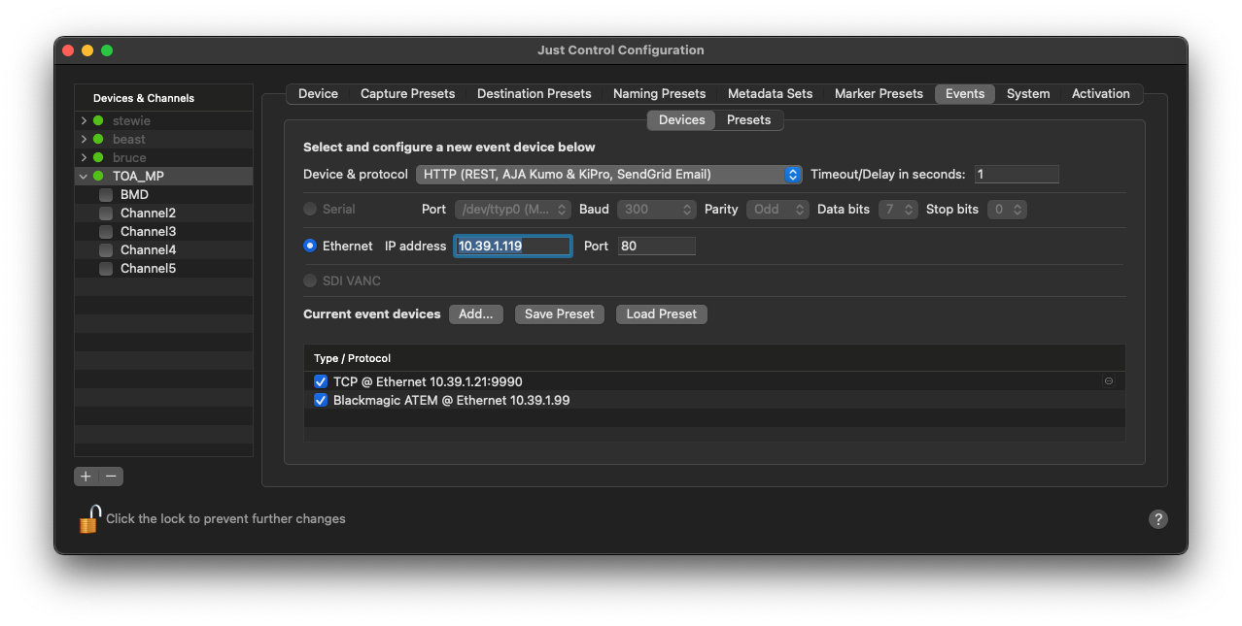This screenshot has height=626, width=1242.
Task: Open the Device & protocol dropdown
Action: [x=609, y=175]
